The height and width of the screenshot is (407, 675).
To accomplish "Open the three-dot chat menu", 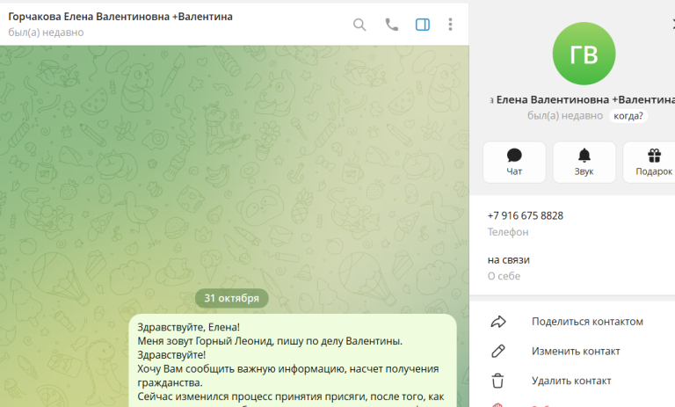I will click(x=450, y=25).
